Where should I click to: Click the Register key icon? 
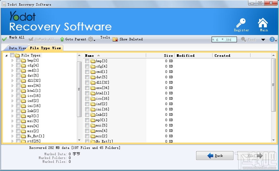[x=241, y=23]
